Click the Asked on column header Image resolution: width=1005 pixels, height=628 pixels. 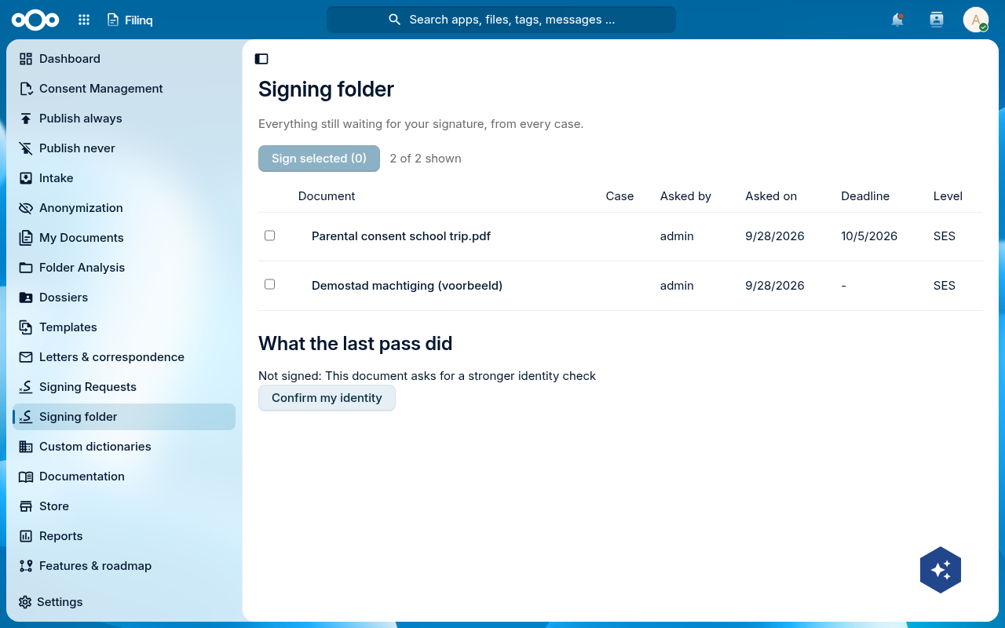(x=771, y=196)
